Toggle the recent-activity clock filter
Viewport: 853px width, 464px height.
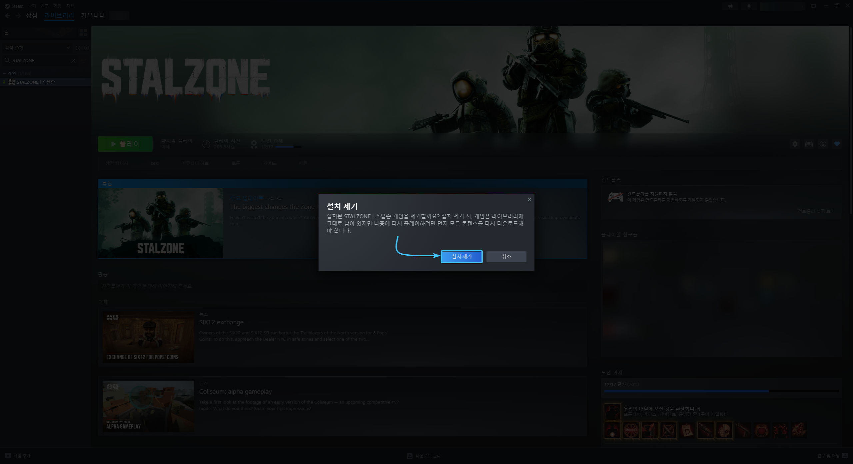[x=78, y=48]
